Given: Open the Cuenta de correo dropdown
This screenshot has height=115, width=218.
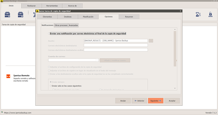Looking at the screenshot, I should point(97,60).
